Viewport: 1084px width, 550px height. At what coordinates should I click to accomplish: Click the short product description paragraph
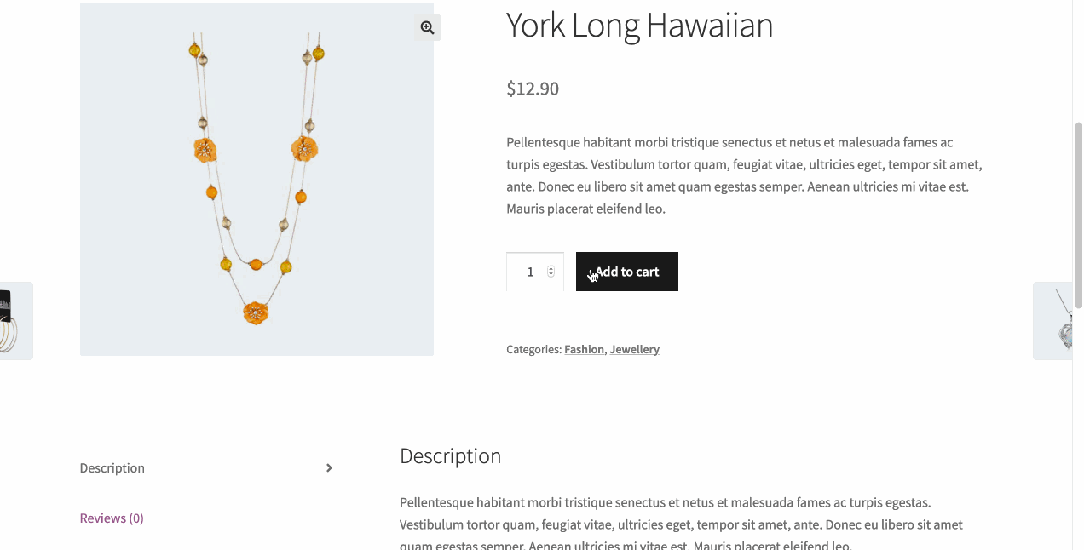point(745,175)
